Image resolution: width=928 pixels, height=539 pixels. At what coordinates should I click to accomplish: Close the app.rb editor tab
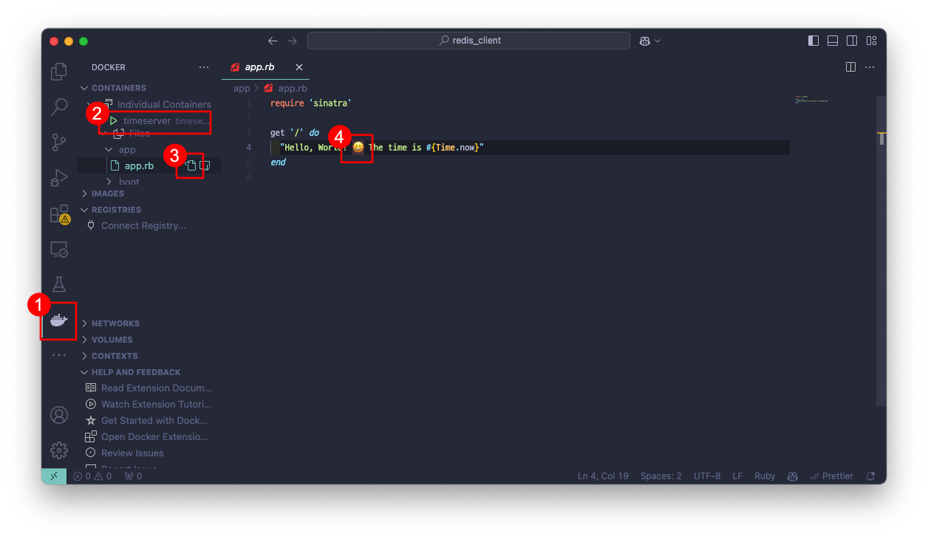(x=299, y=67)
